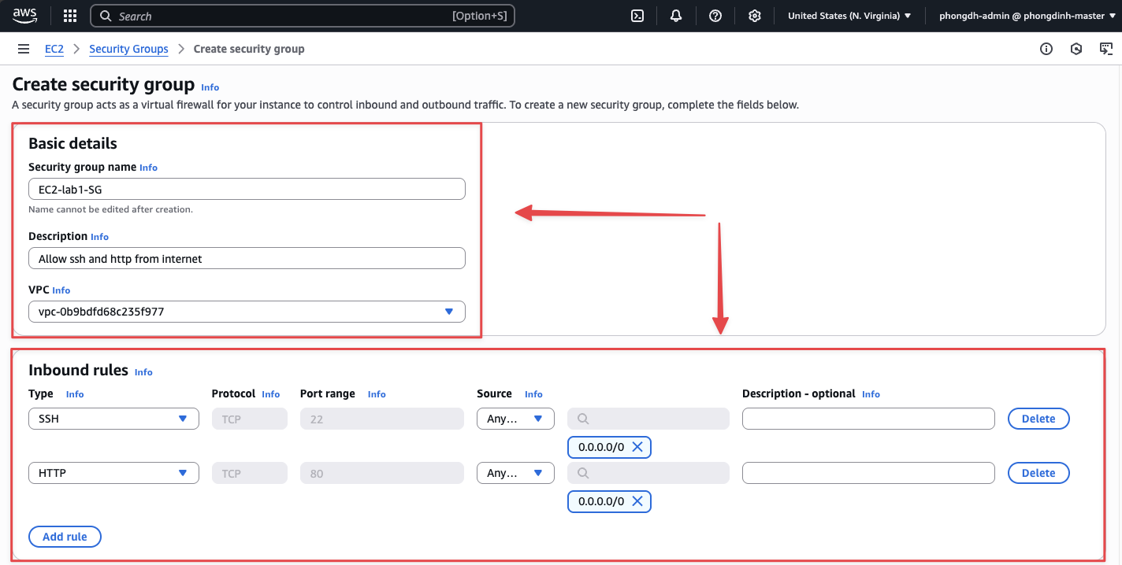This screenshot has height=565, width=1122.
Task: Open phongdh-admin account menu
Action: (1027, 16)
